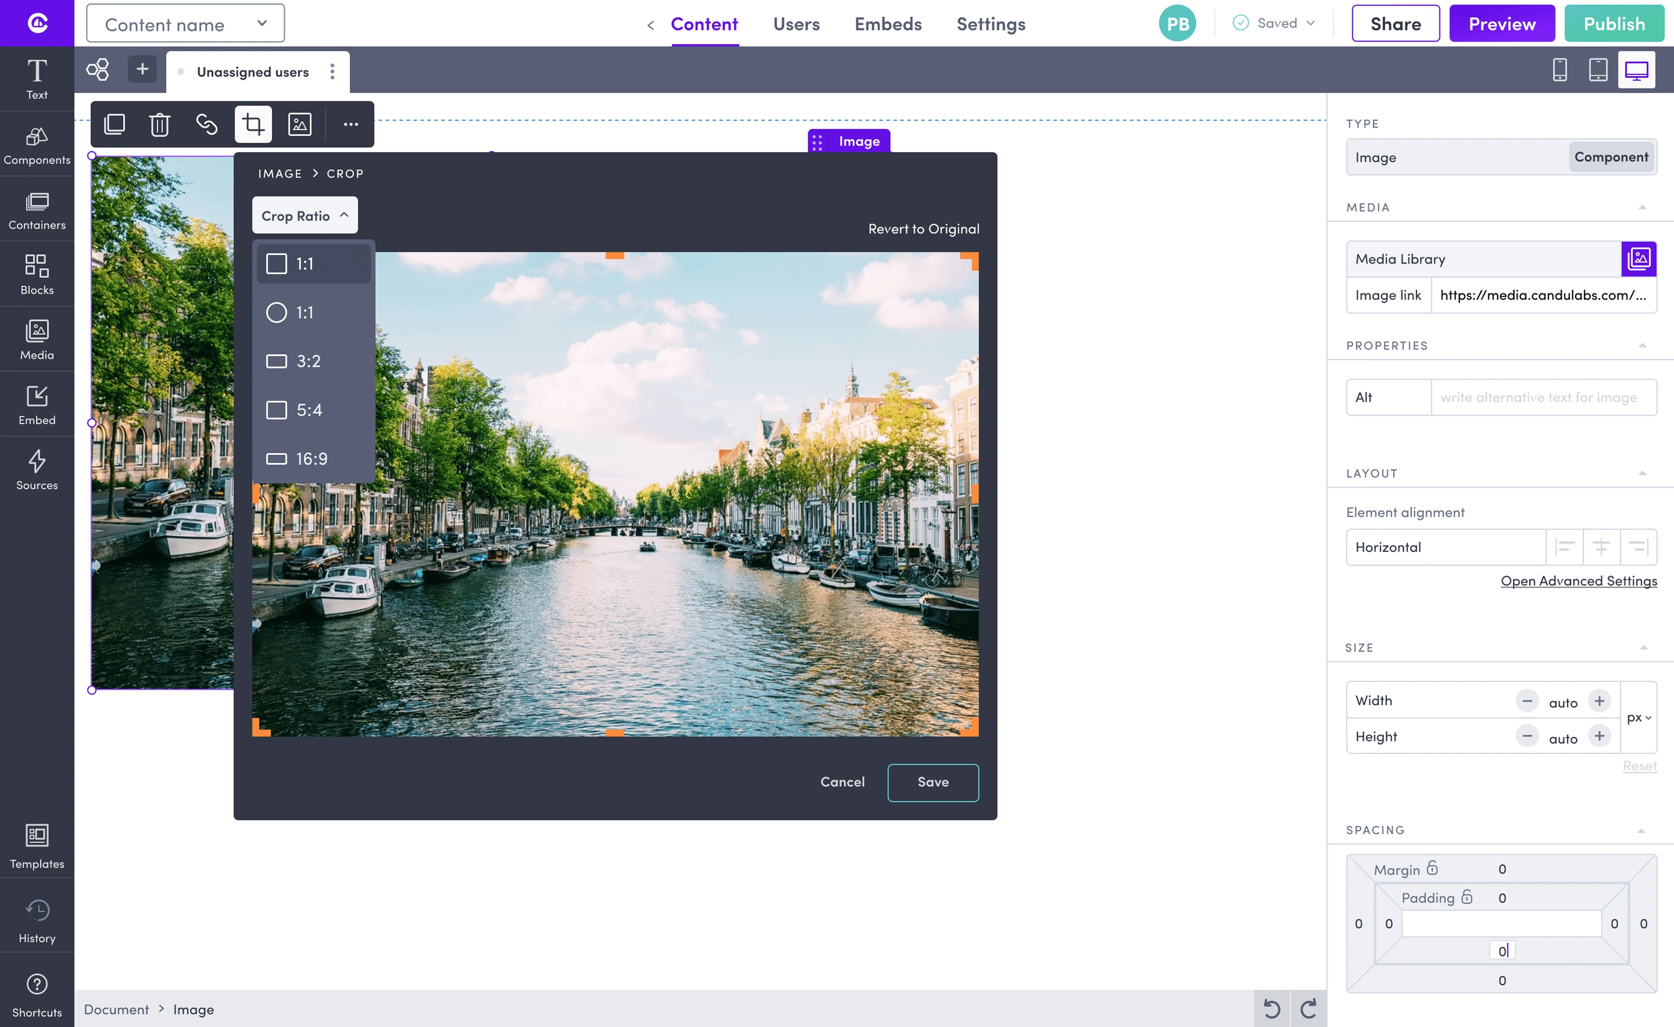The image size is (1674, 1027).
Task: Open Unassigned users tab options menu
Action: (x=332, y=72)
